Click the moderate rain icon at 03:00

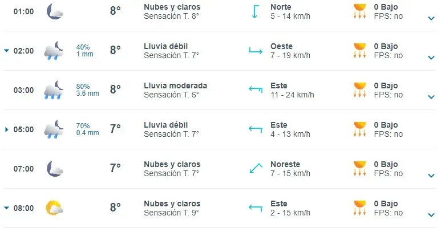click(55, 90)
